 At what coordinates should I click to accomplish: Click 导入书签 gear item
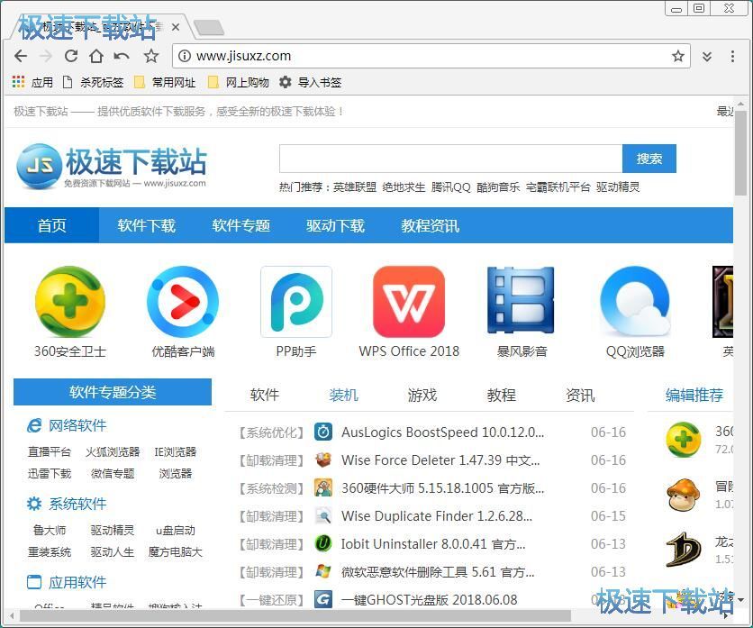point(311,82)
